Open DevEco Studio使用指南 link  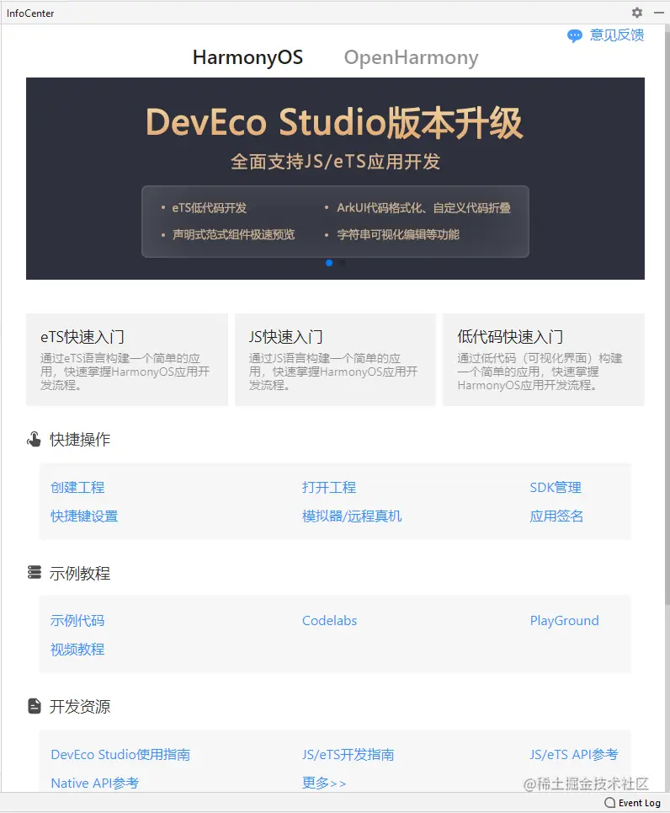click(120, 754)
